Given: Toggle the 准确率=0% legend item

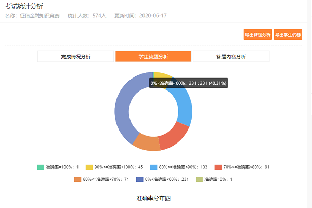Looking at the screenshot, I should pyautogui.click(x=214, y=179).
